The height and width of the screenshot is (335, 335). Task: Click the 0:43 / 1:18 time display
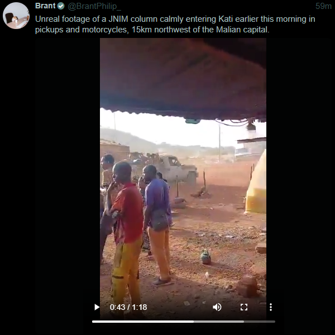128,307
